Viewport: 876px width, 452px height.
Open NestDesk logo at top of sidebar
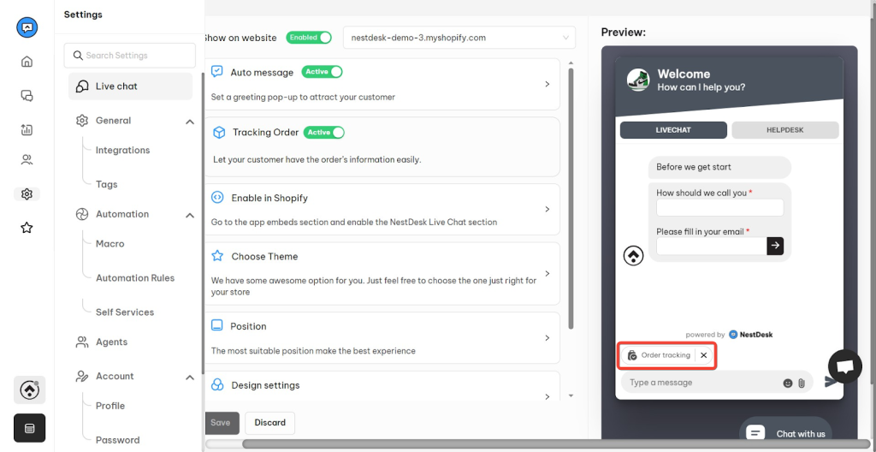27,27
